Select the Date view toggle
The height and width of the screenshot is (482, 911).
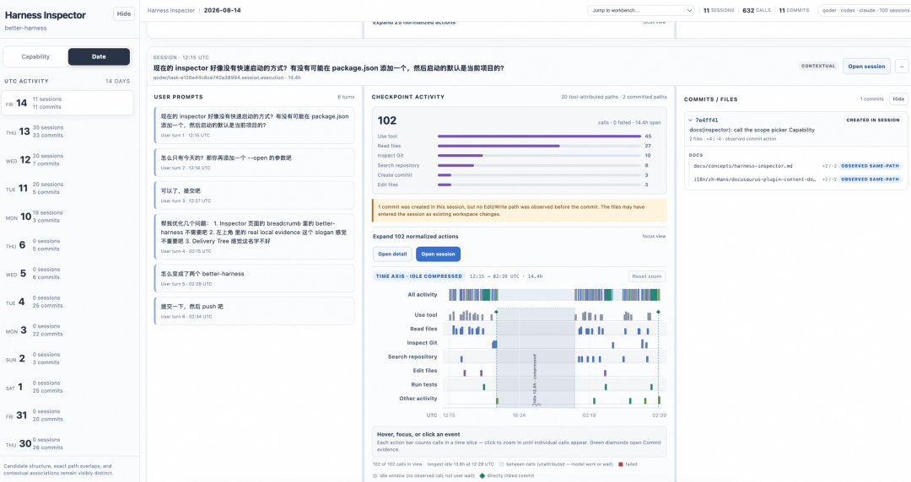[x=99, y=57]
